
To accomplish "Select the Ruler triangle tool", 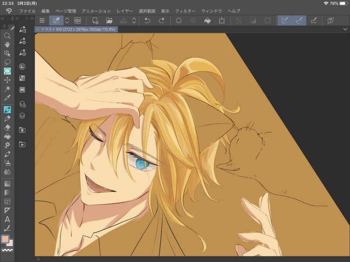I will pyautogui.click(x=7, y=210).
